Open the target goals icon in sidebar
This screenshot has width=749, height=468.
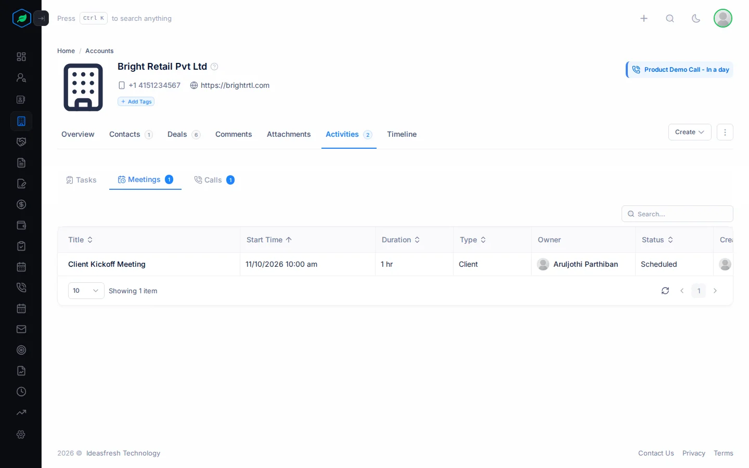coord(21,350)
